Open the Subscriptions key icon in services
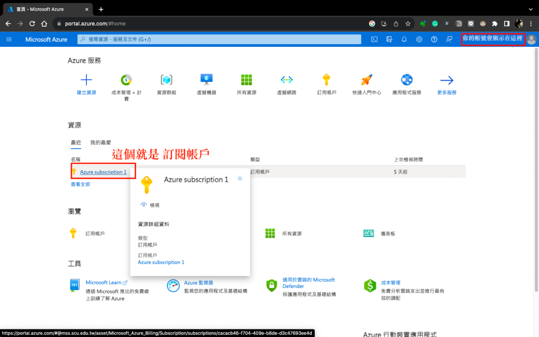 tap(326, 80)
